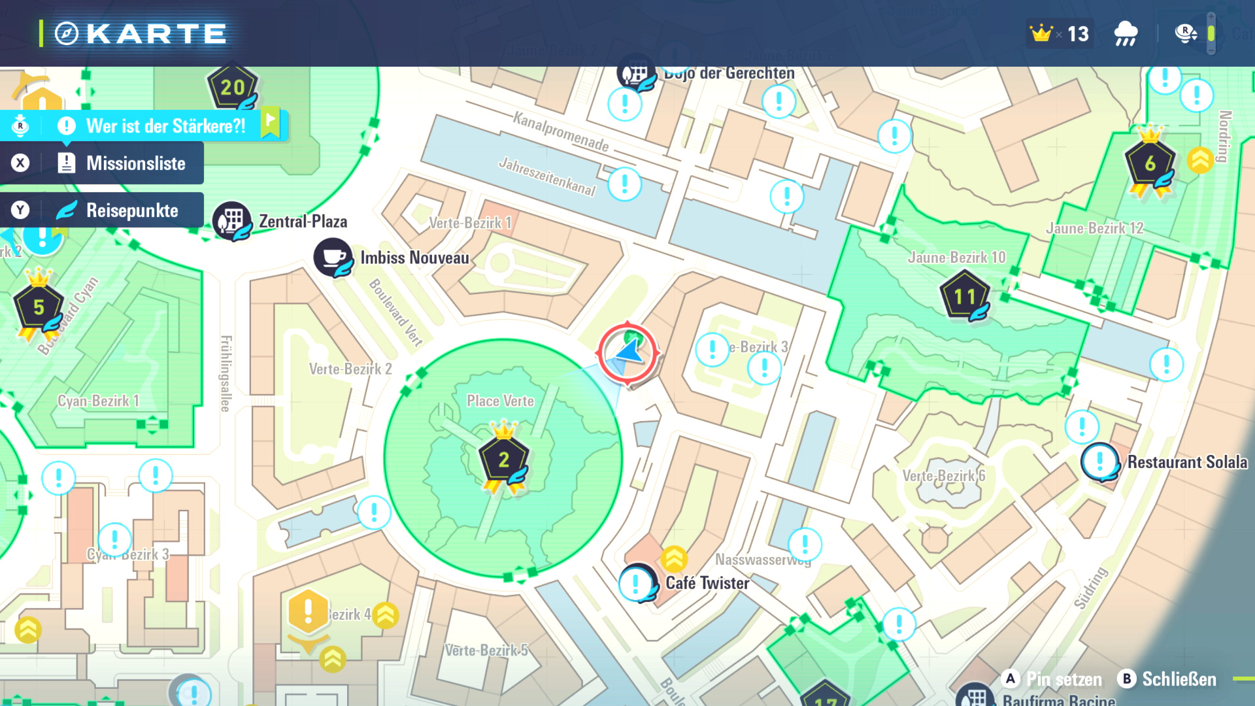
Task: Click wild zone 2 badge in Place Verte
Action: (504, 460)
